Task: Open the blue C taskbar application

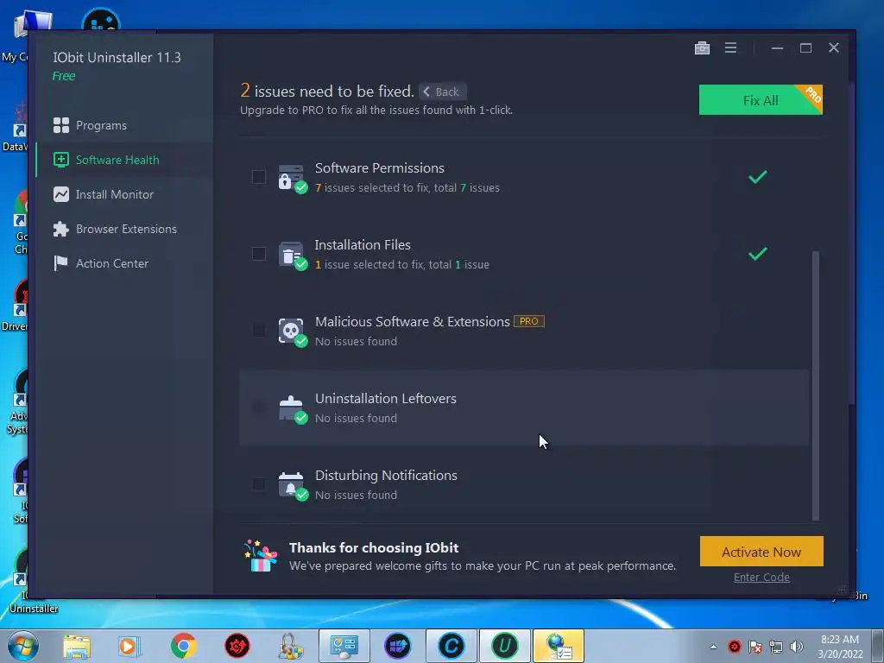Action: click(x=451, y=646)
